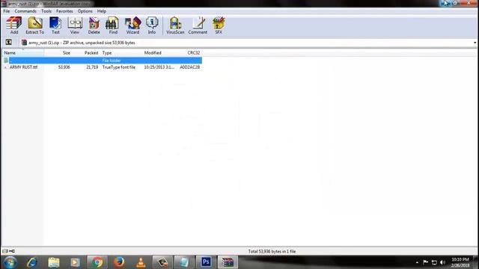The width and height of the screenshot is (479, 269).
Task: Run the Test archive tool
Action: [x=55, y=25]
